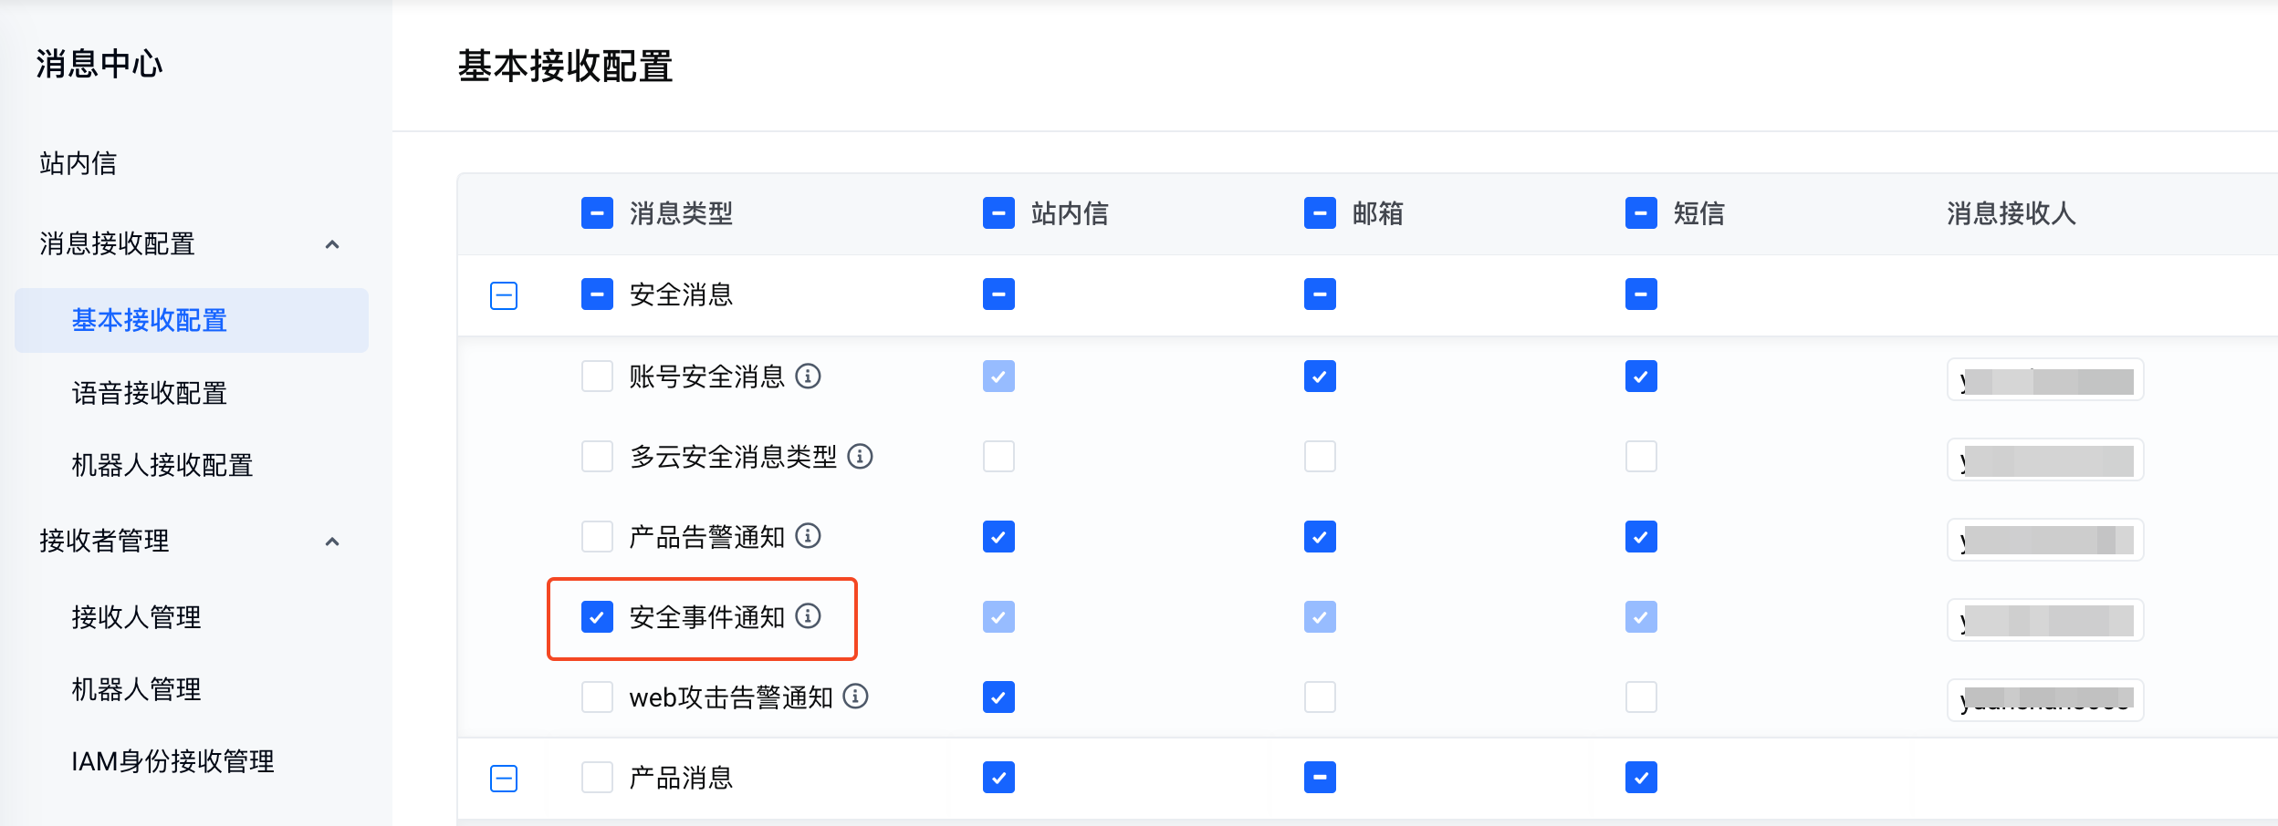Open 站内信 in the sidebar
This screenshot has width=2278, height=826.
click(78, 163)
